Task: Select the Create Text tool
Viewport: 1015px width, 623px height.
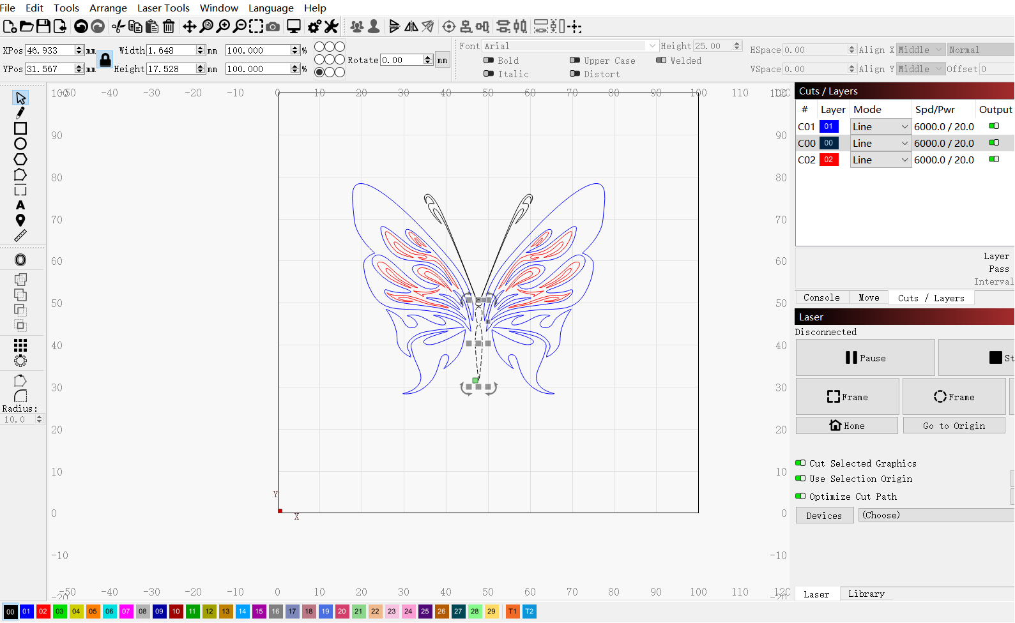Action: 20,205
